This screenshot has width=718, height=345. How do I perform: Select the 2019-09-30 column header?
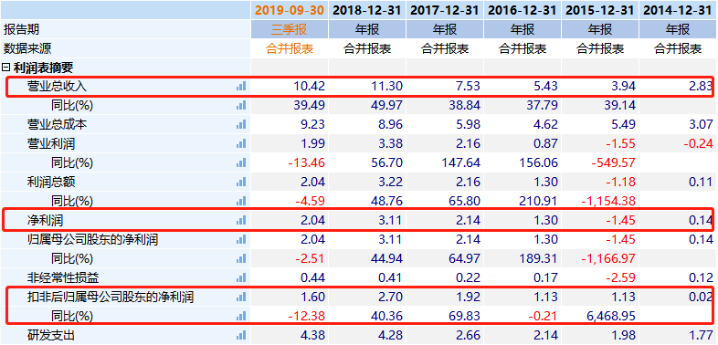290,10
